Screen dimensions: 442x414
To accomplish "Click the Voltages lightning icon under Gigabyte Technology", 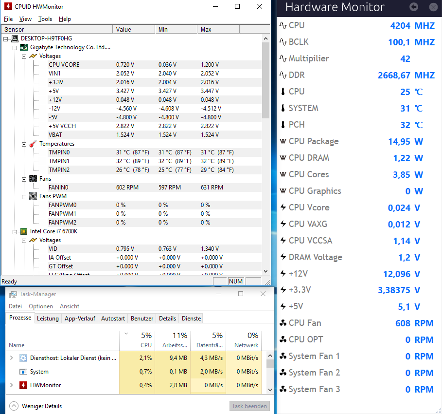I will 33,56.
